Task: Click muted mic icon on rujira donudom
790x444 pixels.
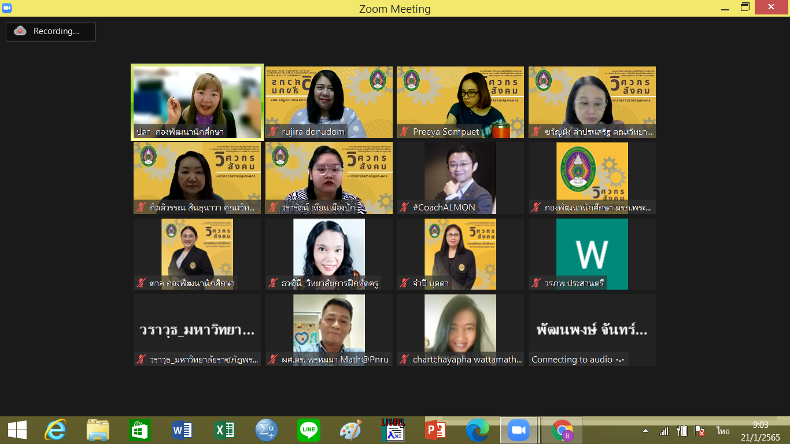Action: click(273, 132)
